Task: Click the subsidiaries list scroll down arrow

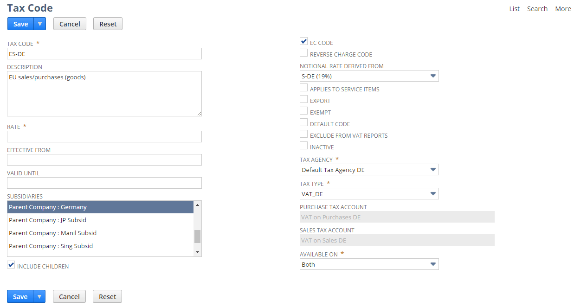Action: [x=197, y=252]
